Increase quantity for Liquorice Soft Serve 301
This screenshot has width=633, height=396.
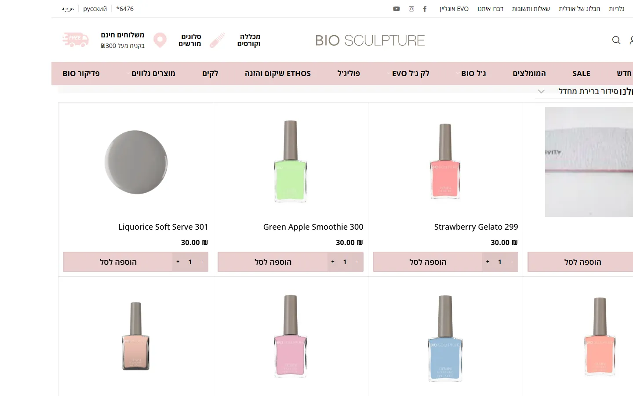click(178, 262)
